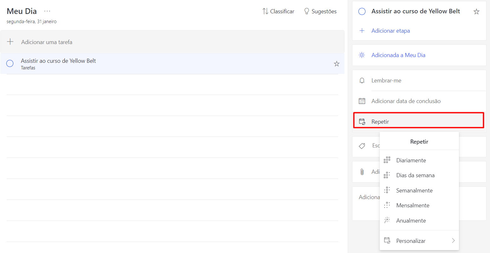
Task: Click the Mensalmente dotted icon
Action: 387,205
